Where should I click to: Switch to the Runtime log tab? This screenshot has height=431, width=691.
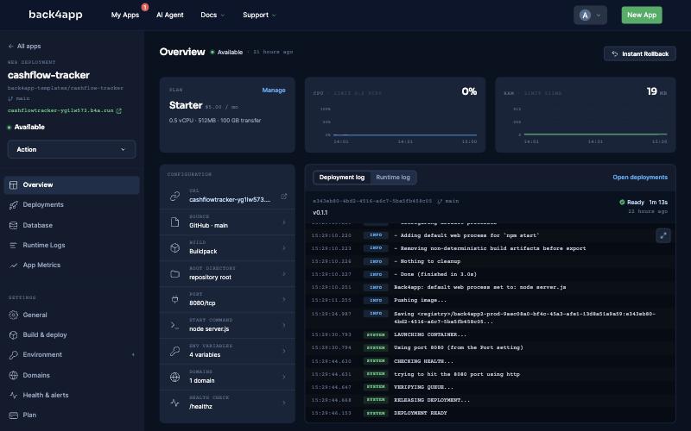393,178
